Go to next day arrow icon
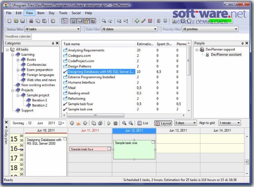 click(x=85, y=123)
